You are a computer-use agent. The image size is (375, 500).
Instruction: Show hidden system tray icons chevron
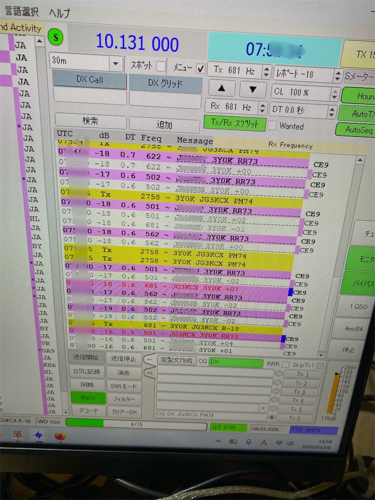point(218,441)
